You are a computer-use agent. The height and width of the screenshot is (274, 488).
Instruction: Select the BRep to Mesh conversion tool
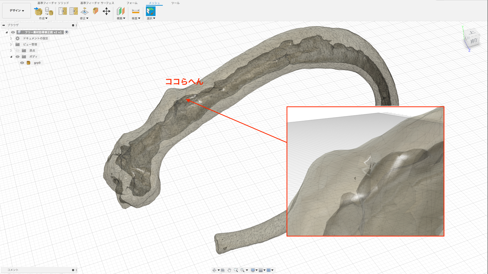(x=49, y=11)
